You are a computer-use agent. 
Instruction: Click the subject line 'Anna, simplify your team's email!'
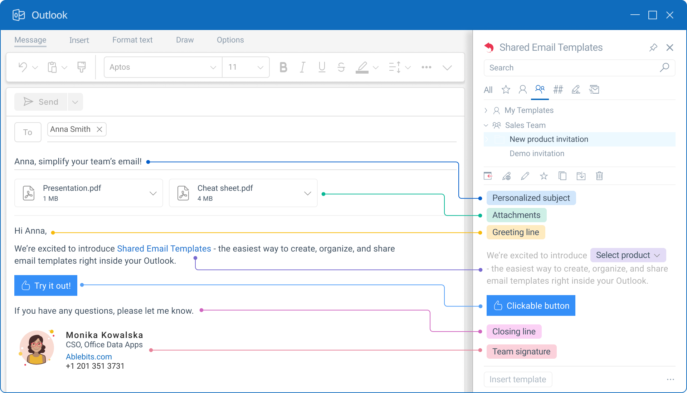pyautogui.click(x=78, y=161)
